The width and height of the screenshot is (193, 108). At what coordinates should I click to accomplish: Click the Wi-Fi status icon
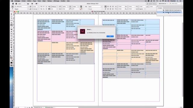[163, 1]
